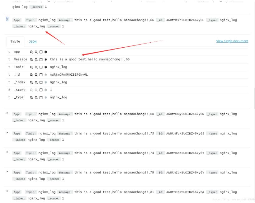255x203 pixels.
Task: Filter for field present on App row
Action: point(46,52)
